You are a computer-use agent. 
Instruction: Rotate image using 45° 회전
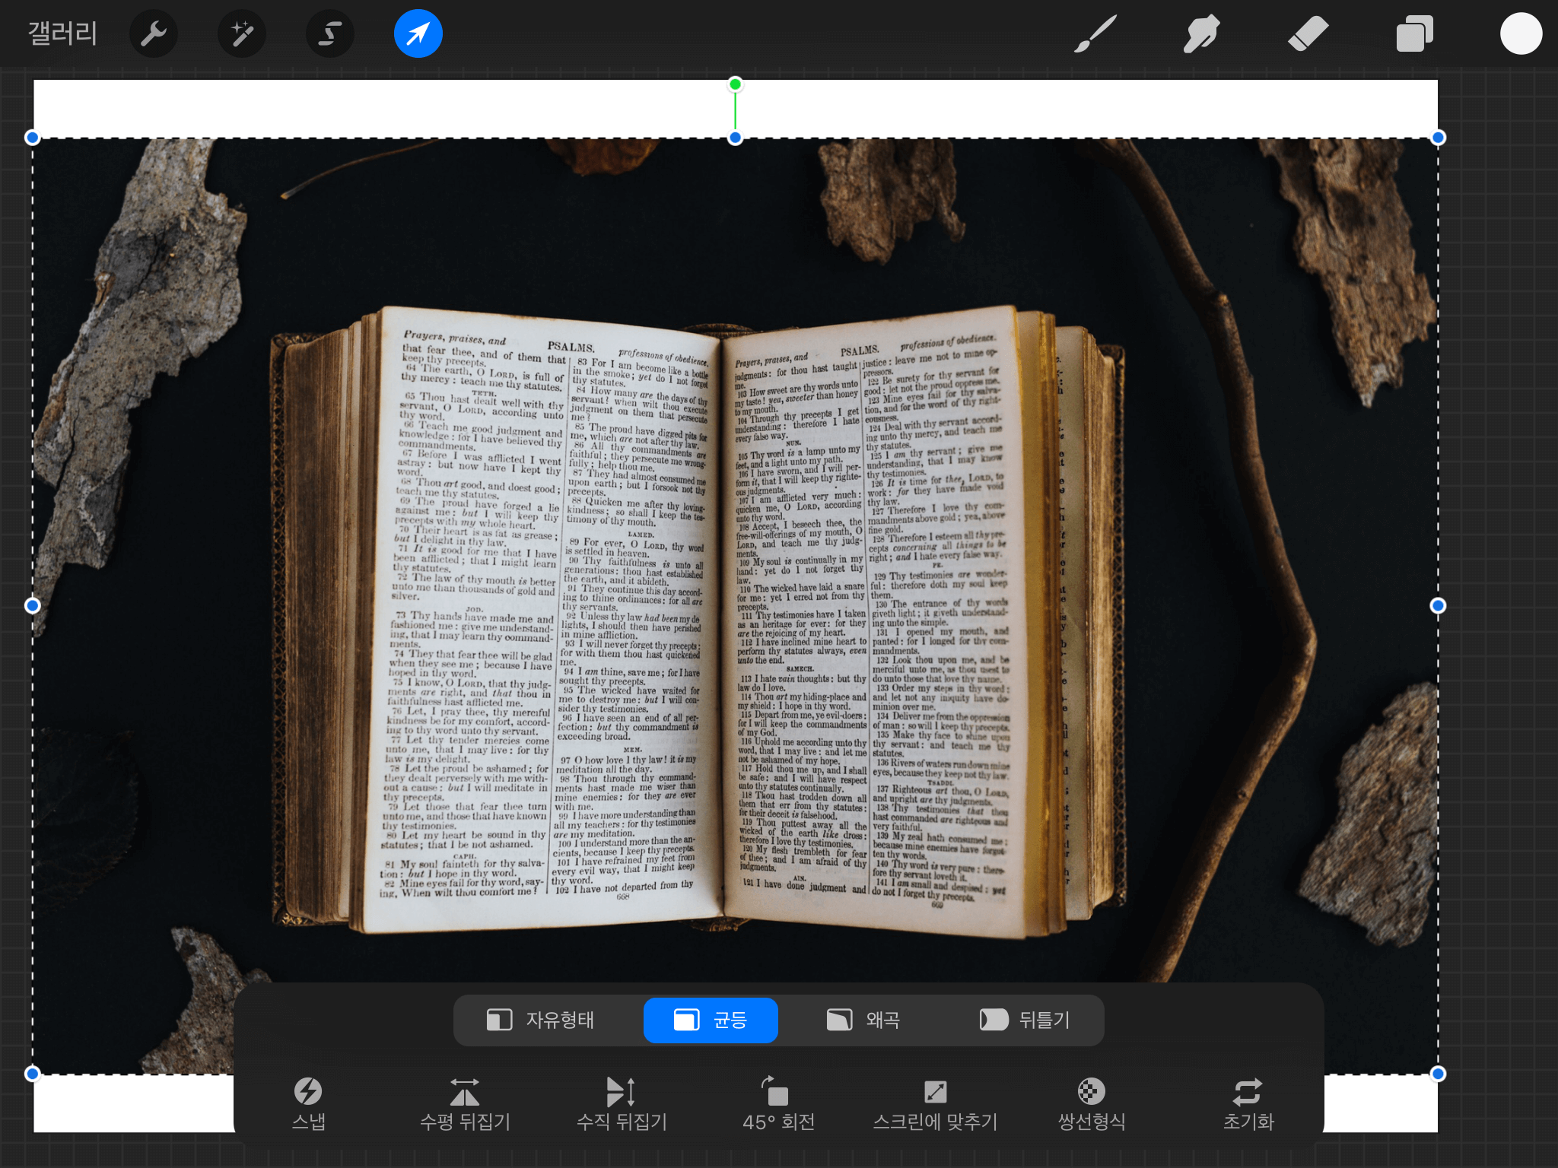click(x=778, y=1103)
